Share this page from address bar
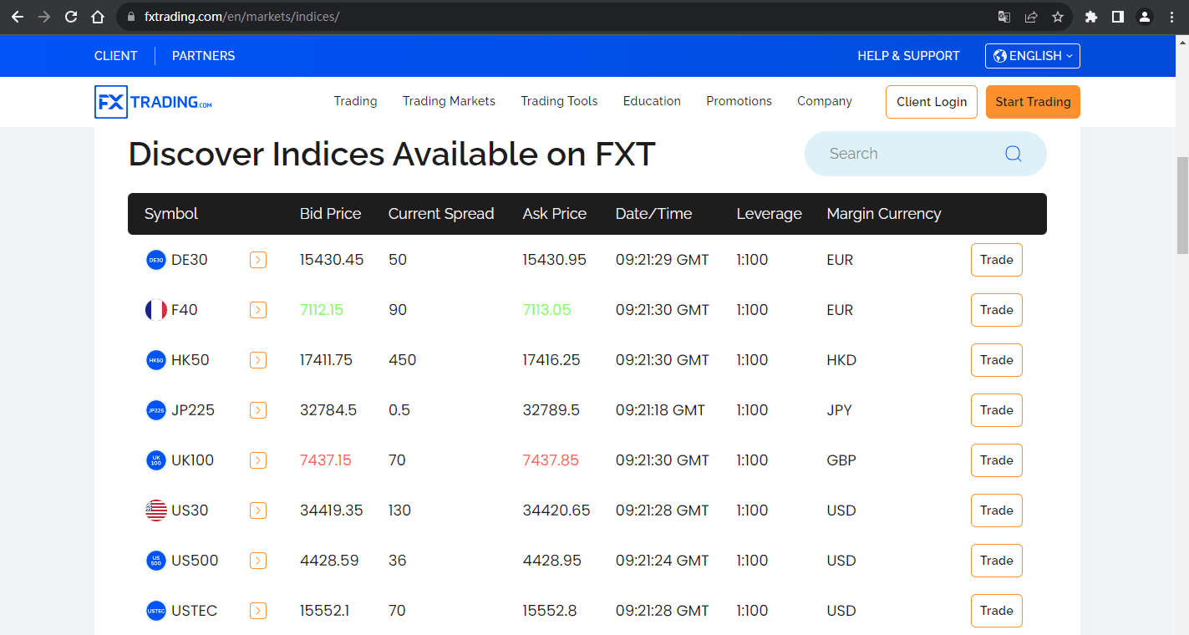 1031,17
